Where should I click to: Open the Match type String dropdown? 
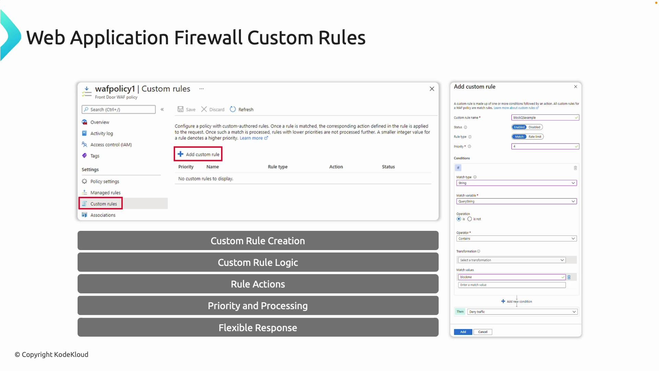[x=517, y=183]
